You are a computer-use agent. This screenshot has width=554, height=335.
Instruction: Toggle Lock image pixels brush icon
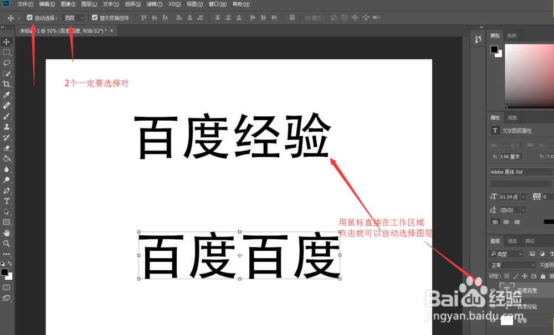tap(516, 276)
